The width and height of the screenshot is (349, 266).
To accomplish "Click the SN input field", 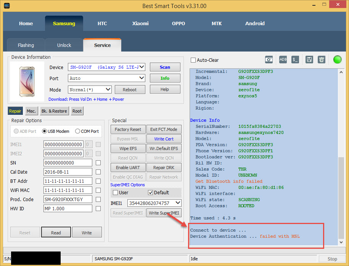I will coord(68,163).
